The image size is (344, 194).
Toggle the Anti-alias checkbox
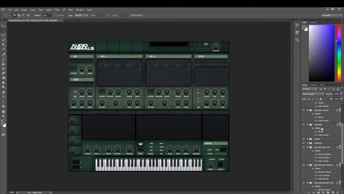(55, 16)
